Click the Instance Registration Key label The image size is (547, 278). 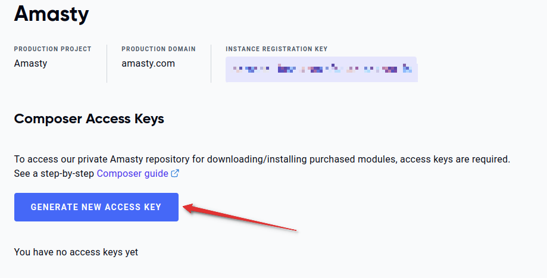tap(277, 49)
